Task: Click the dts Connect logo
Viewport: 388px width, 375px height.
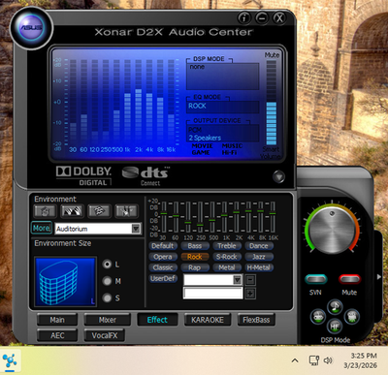Action: [146, 176]
